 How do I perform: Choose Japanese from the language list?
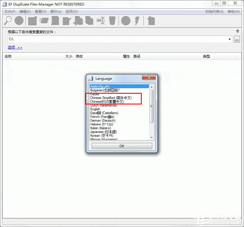[x=103, y=132]
